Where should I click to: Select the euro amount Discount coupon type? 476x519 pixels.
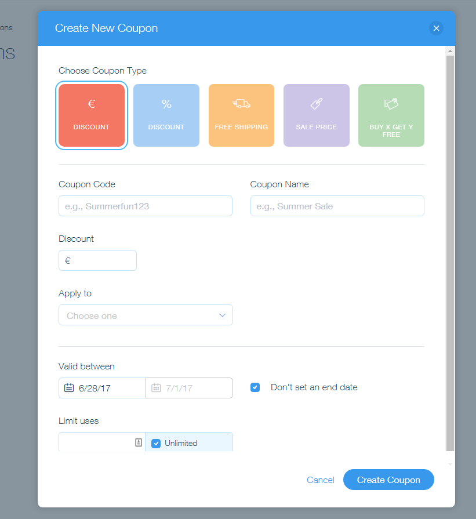(x=92, y=115)
